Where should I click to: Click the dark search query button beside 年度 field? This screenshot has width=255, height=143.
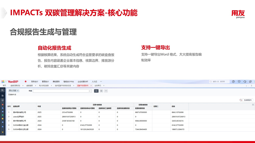[96, 91]
